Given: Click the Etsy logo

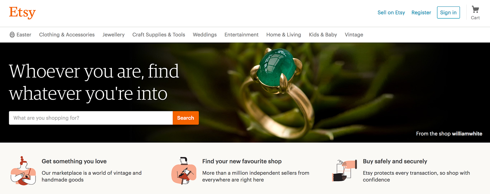Looking at the screenshot, I should pyautogui.click(x=22, y=13).
